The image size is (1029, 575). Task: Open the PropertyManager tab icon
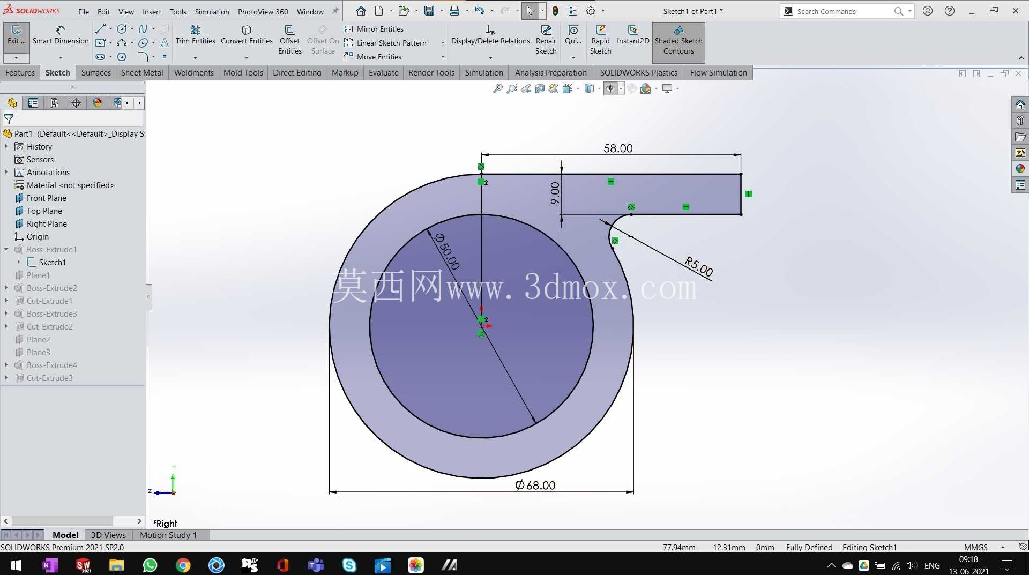[x=33, y=103]
